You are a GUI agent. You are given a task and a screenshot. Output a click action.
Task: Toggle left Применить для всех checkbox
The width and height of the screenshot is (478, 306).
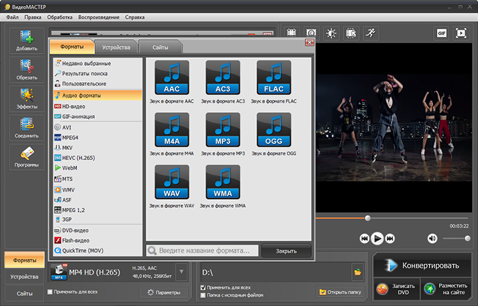coord(51,291)
